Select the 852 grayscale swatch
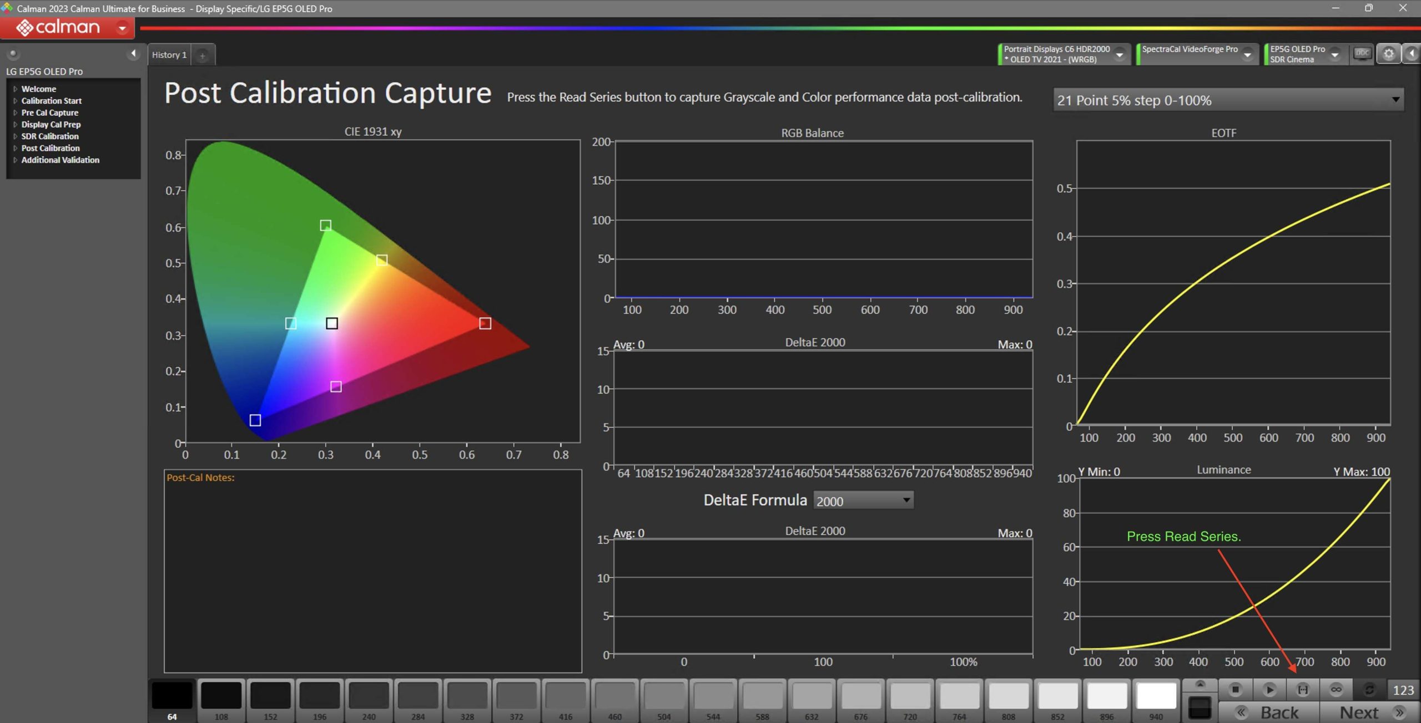Viewport: 1421px width, 723px height. tap(1058, 700)
